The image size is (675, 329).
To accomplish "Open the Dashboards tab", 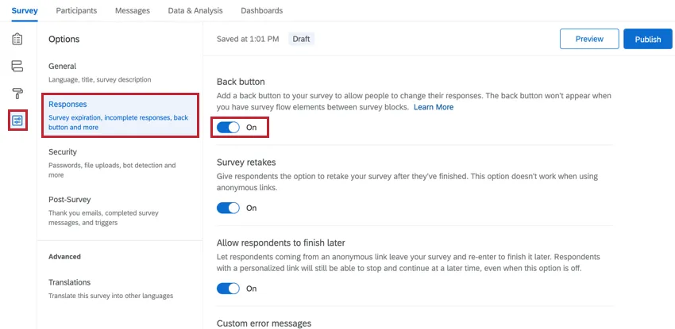I will 261,10.
